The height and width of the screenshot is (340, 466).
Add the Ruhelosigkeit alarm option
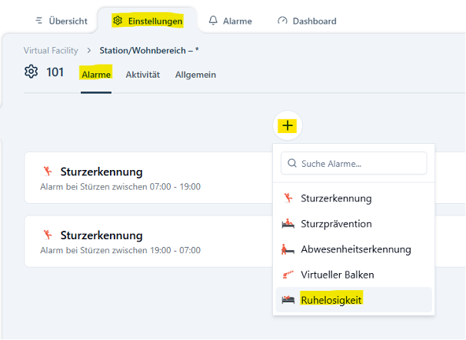pyautogui.click(x=331, y=300)
